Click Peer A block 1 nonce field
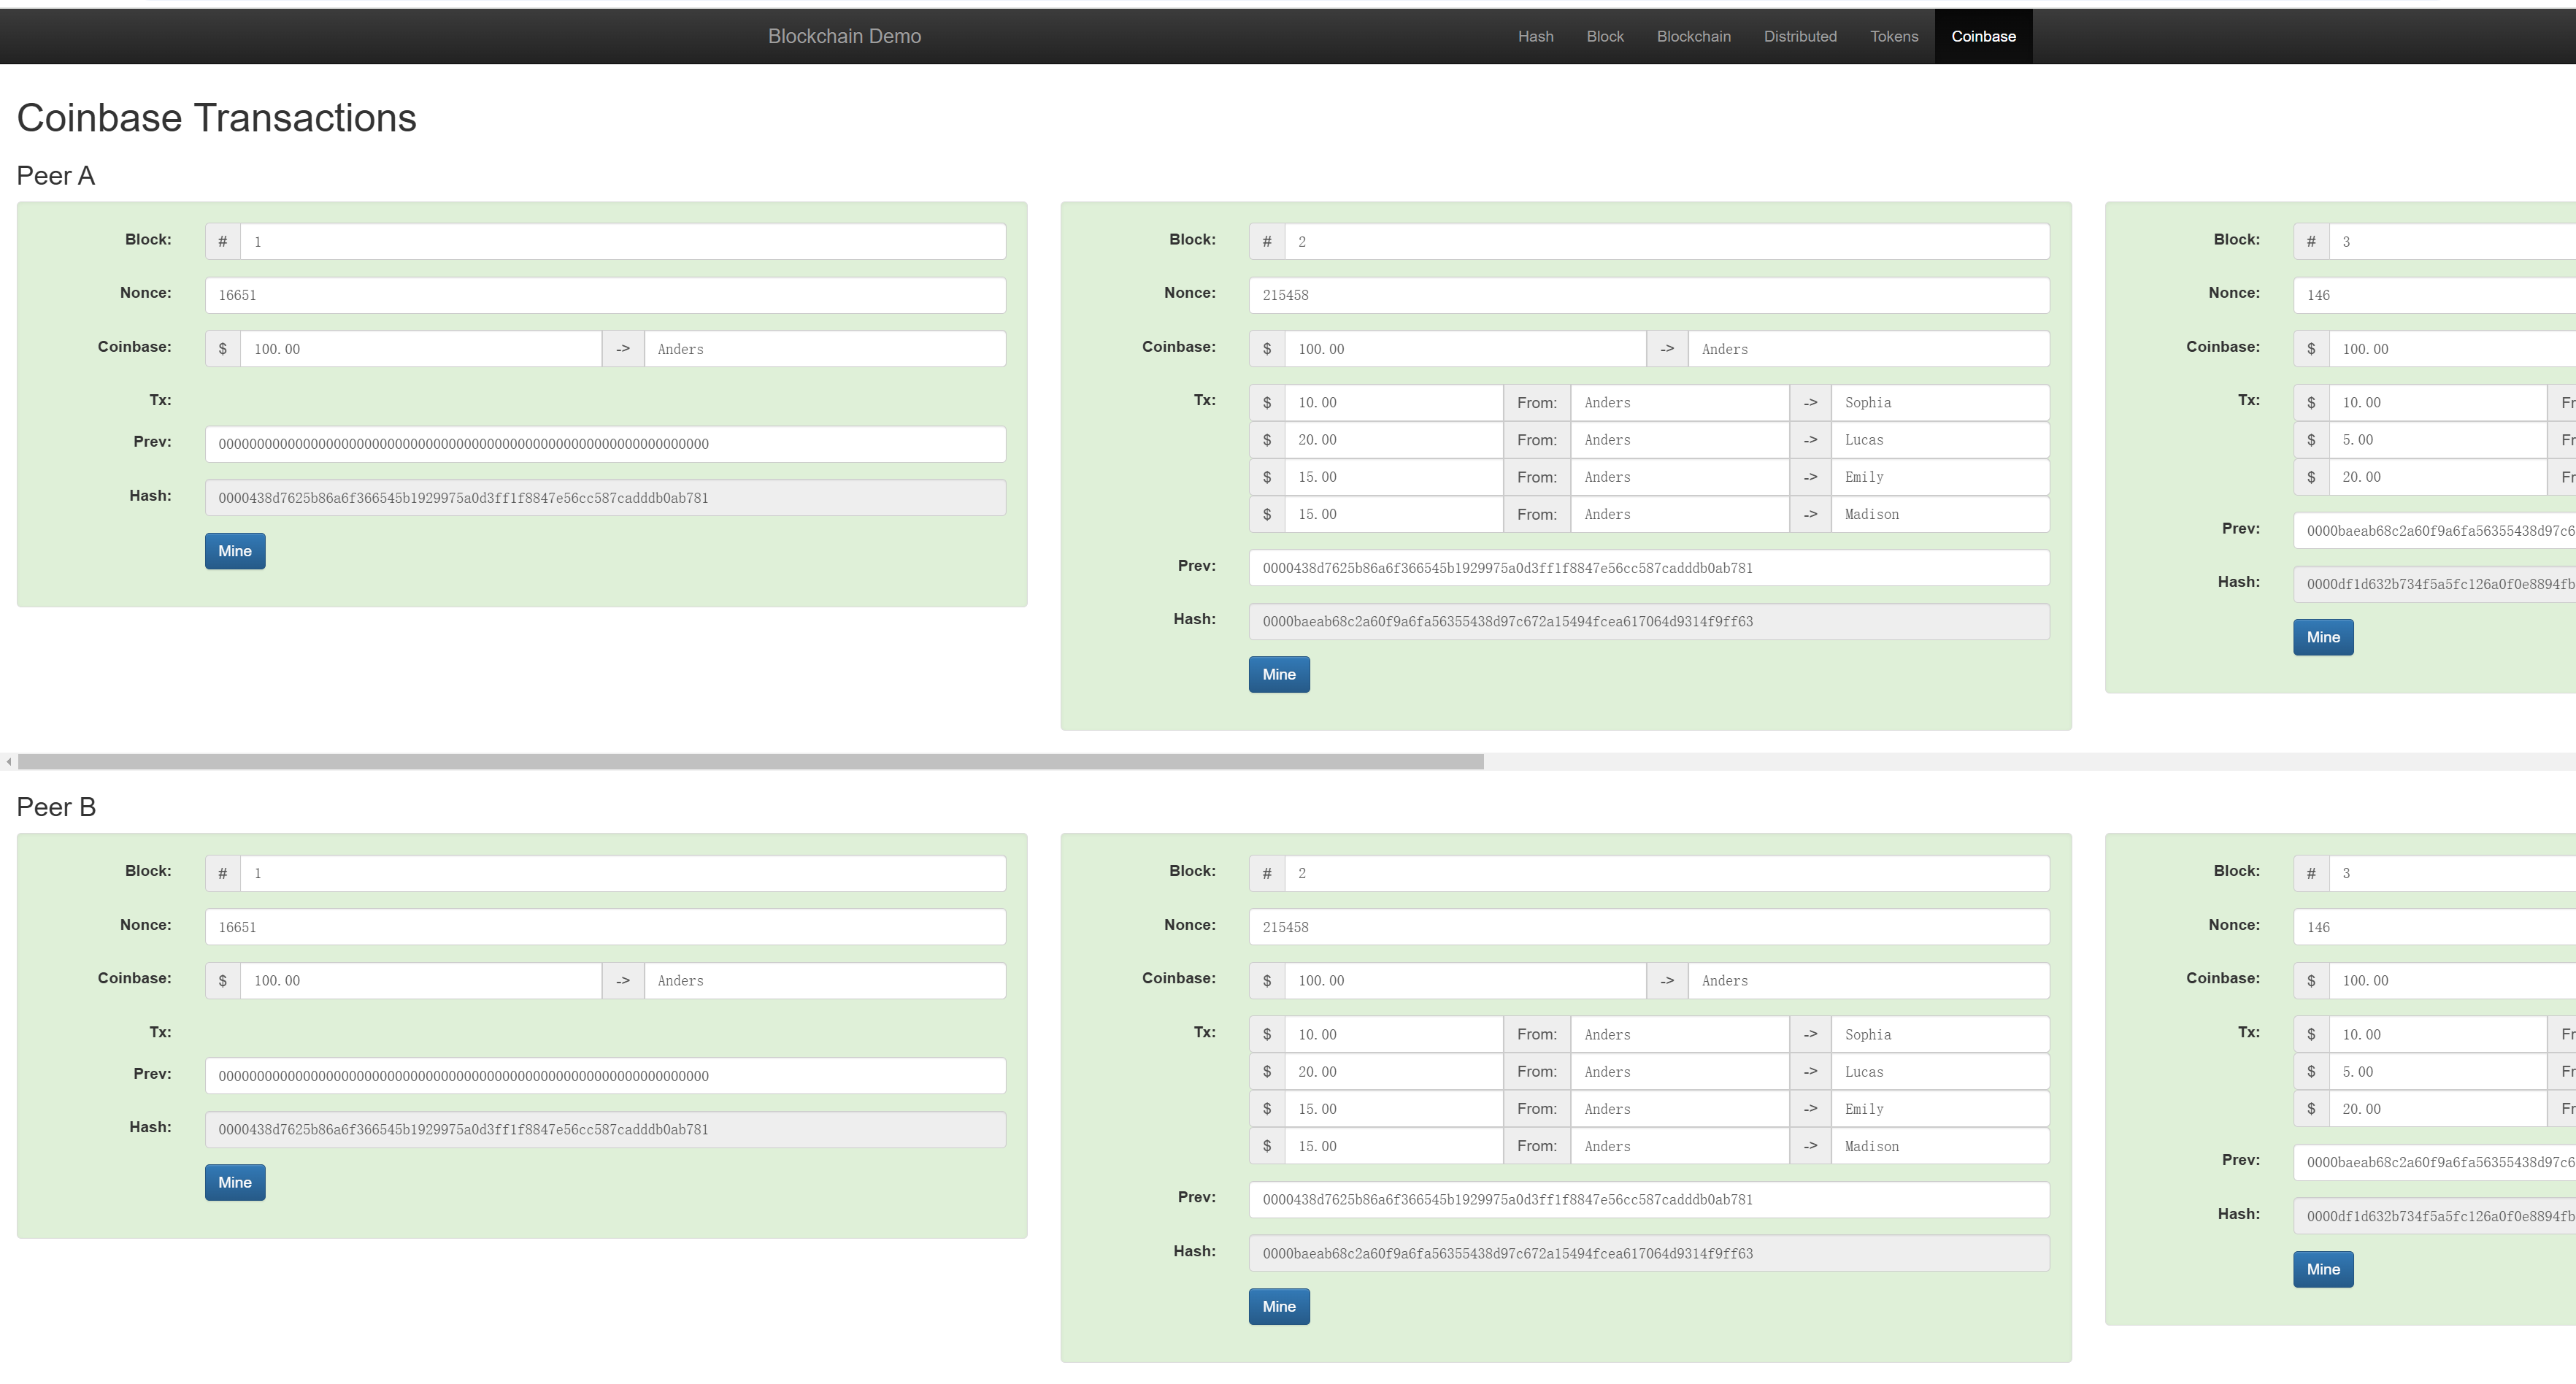This screenshot has height=1384, width=2576. 605,295
